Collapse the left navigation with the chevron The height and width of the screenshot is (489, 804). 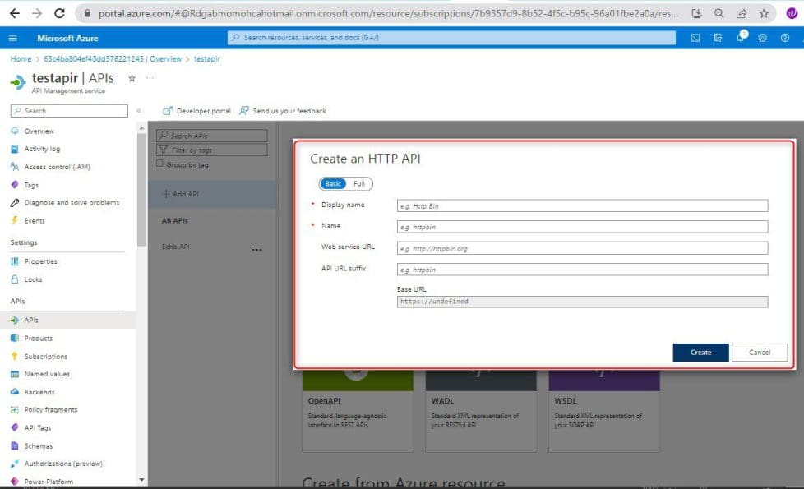tap(138, 110)
